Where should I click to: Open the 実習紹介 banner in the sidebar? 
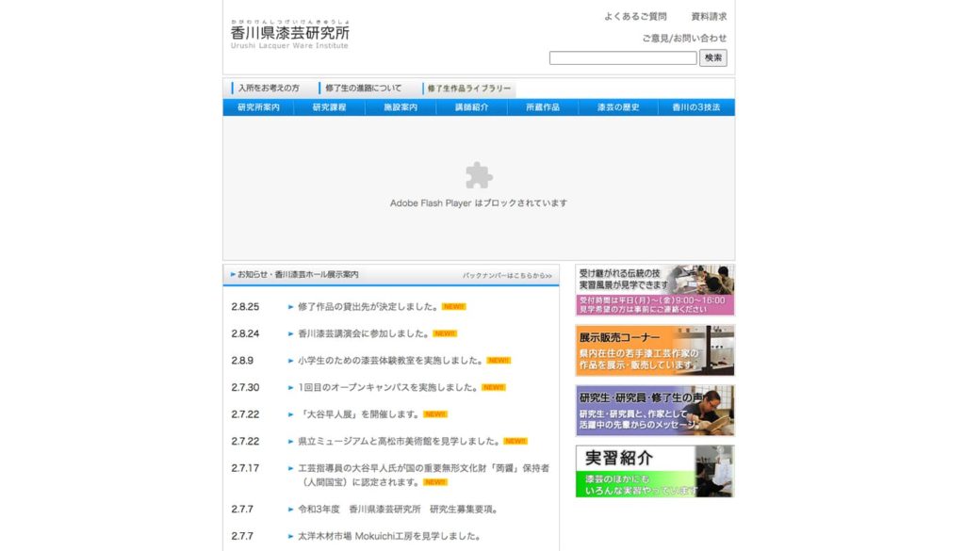[x=652, y=470]
